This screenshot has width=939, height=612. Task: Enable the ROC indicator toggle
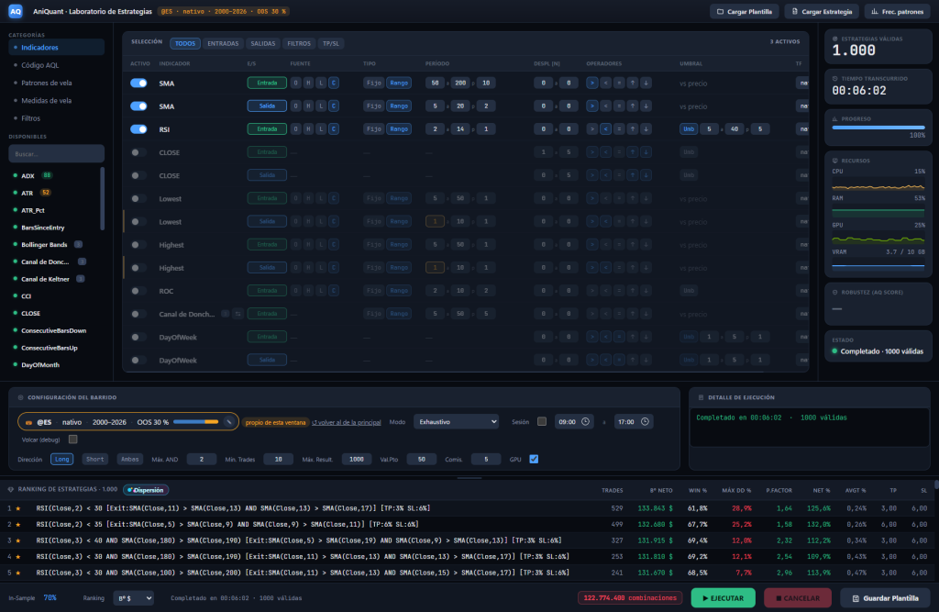tap(139, 291)
